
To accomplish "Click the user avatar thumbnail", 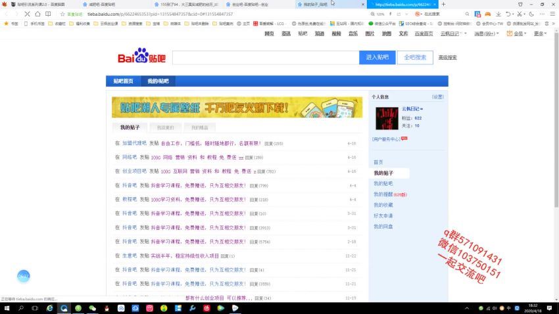I will [x=387, y=118].
